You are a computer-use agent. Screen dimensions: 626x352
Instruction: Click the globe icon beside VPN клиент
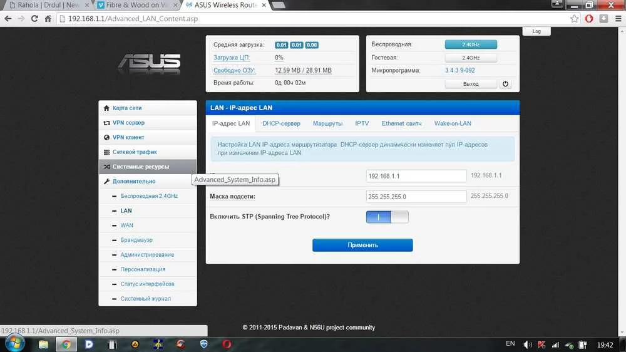[106, 137]
